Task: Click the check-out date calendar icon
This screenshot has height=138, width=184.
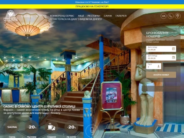Action: click(x=173, y=57)
